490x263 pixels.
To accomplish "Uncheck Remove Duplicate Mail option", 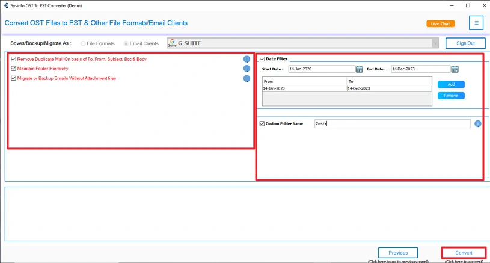I will point(13,59).
